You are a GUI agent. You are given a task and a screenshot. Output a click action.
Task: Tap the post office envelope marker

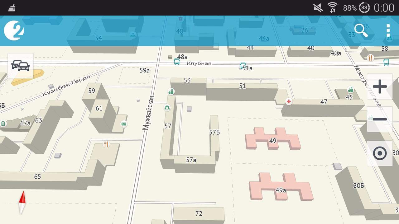click(124, 124)
